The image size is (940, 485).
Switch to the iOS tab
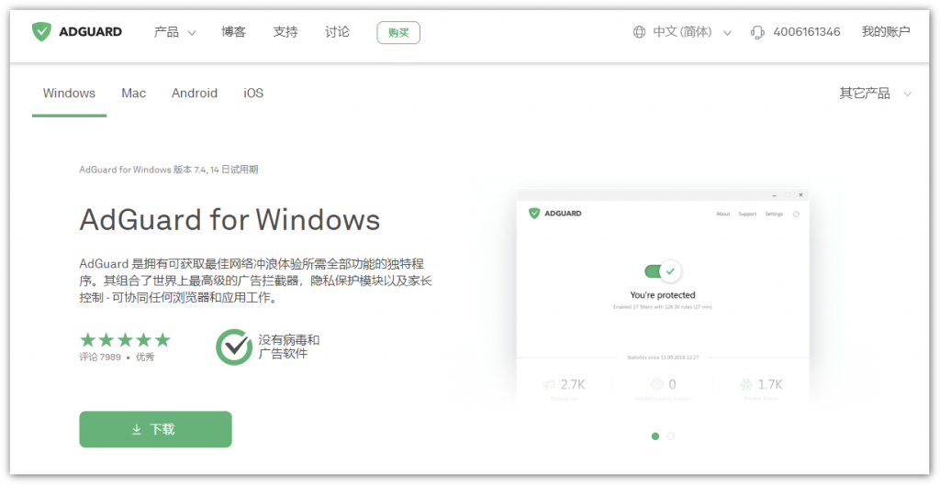pos(253,94)
